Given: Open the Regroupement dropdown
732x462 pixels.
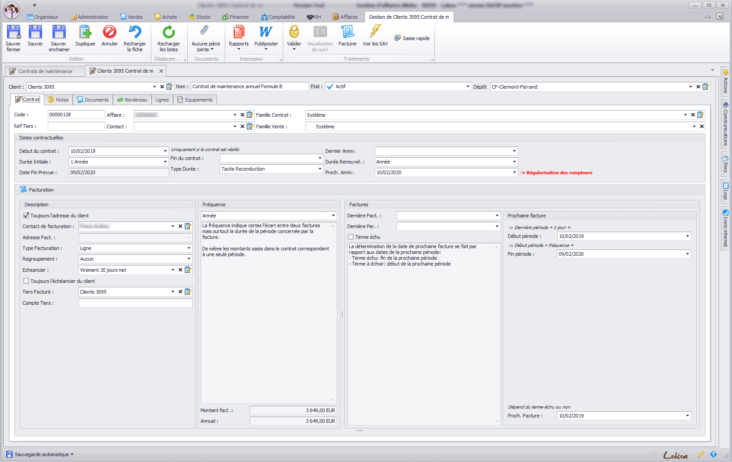Looking at the screenshot, I should pos(189,259).
